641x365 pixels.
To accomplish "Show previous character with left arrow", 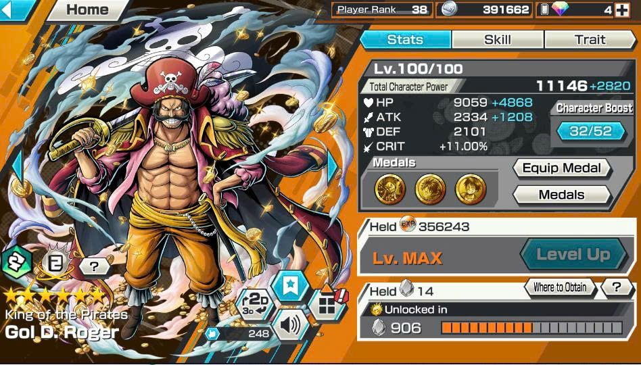I will click(17, 167).
